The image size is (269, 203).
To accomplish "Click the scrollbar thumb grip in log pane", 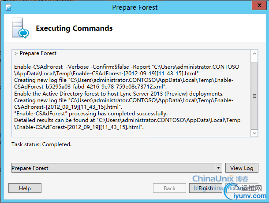I will (x=254, y=96).
